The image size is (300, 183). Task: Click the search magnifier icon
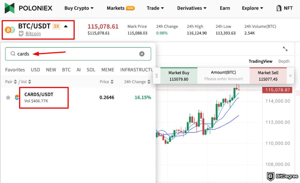[x=13, y=54]
